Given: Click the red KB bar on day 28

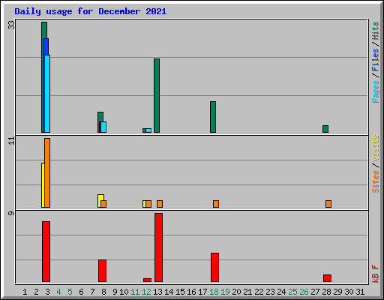Looking at the screenshot, I should click(327, 278).
